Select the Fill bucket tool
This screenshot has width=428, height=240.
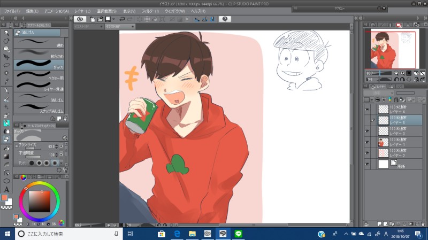[x=6, y=149]
